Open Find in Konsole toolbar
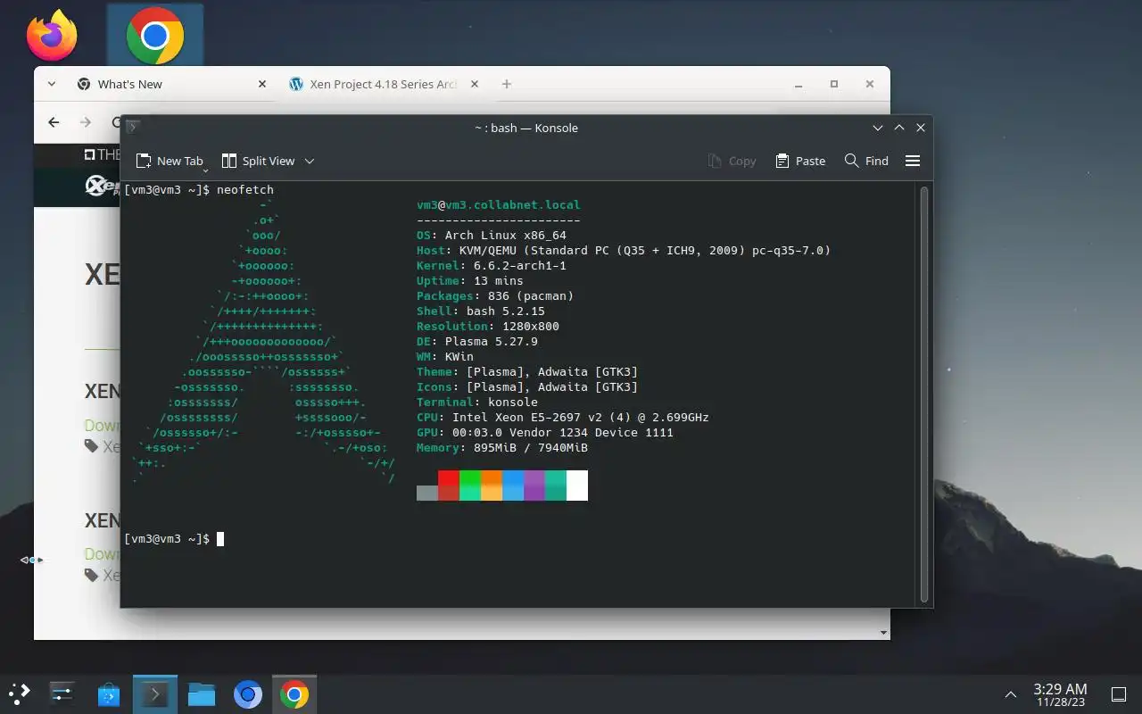 (x=866, y=161)
